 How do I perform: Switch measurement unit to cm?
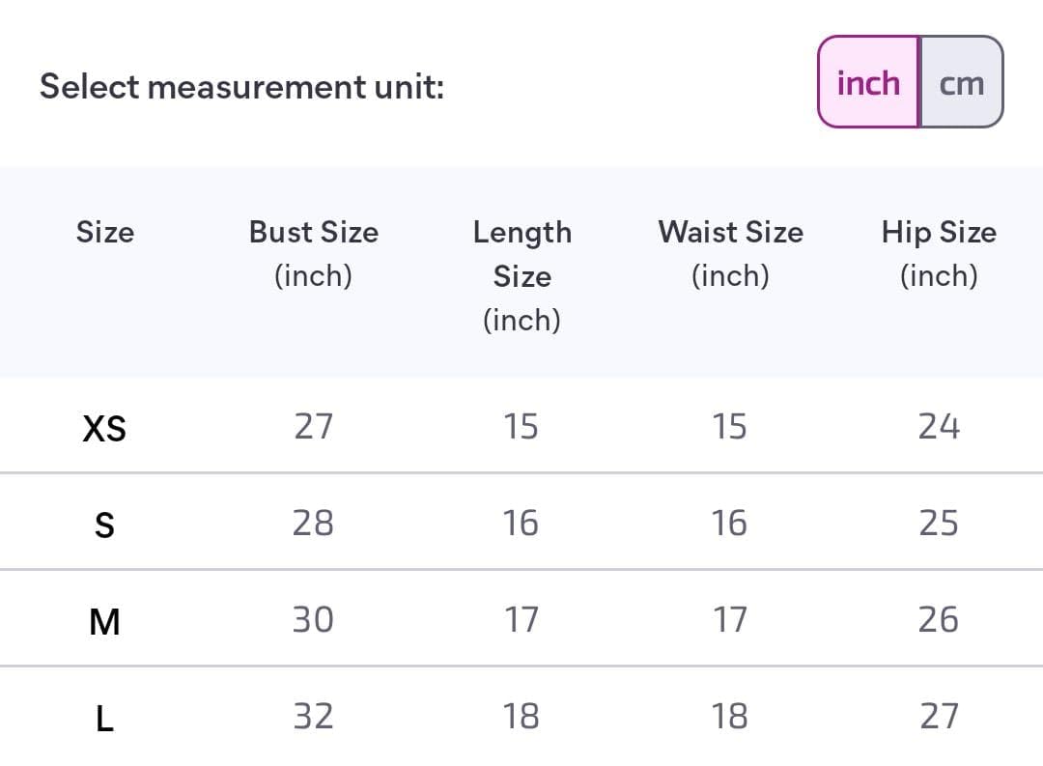pyautogui.click(x=961, y=82)
